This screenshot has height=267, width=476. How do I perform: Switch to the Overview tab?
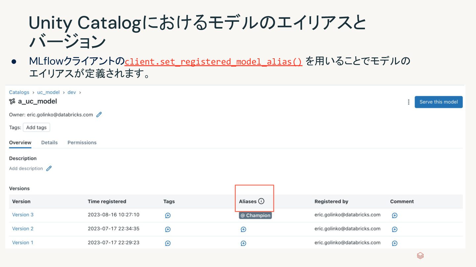point(20,142)
